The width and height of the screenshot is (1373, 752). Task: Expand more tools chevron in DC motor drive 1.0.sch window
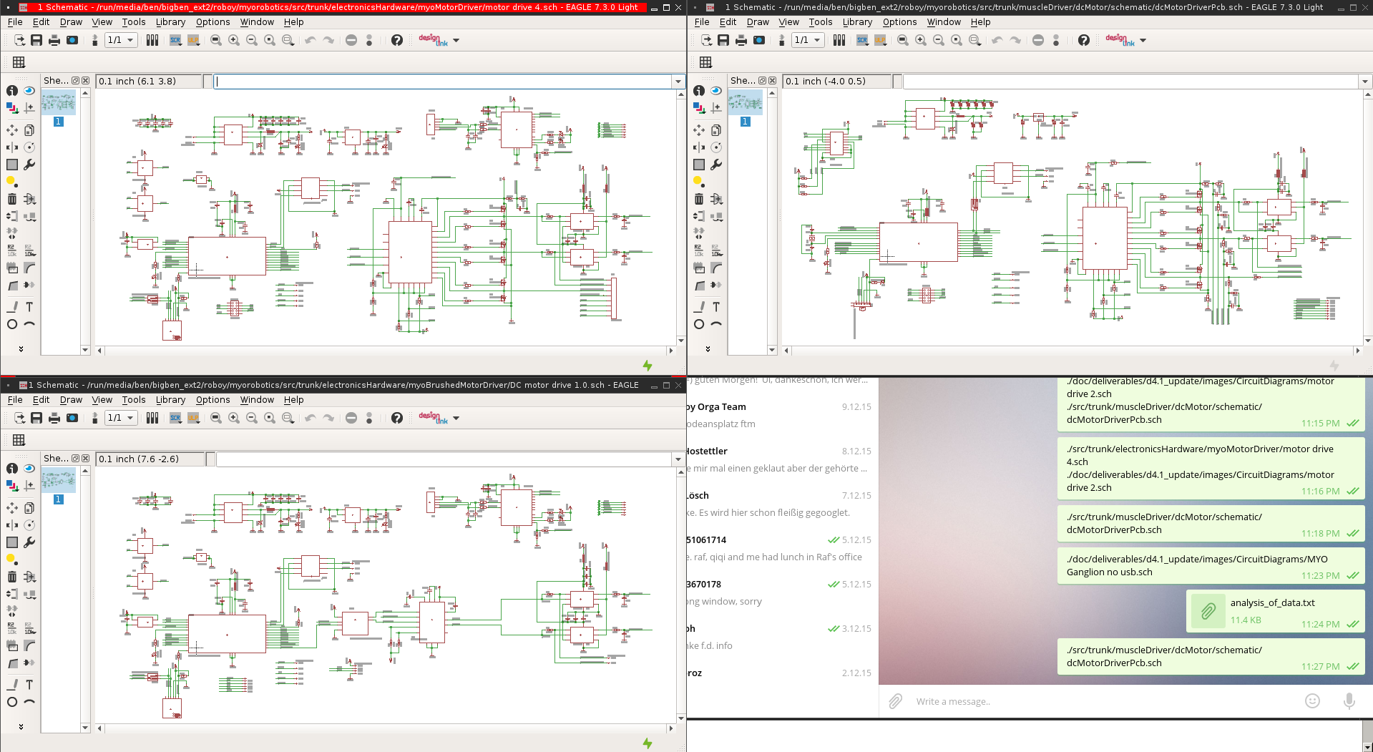click(x=21, y=726)
